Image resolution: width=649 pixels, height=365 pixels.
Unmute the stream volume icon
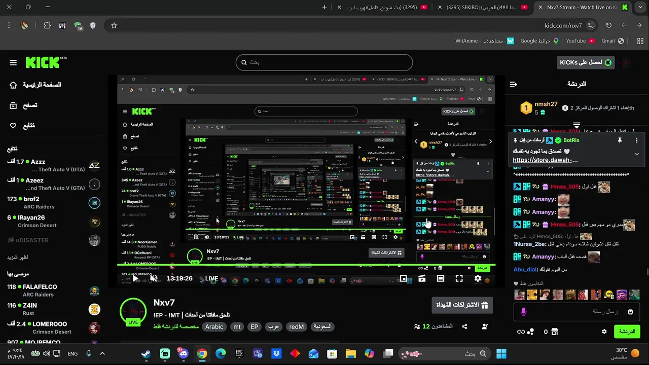coord(154,278)
